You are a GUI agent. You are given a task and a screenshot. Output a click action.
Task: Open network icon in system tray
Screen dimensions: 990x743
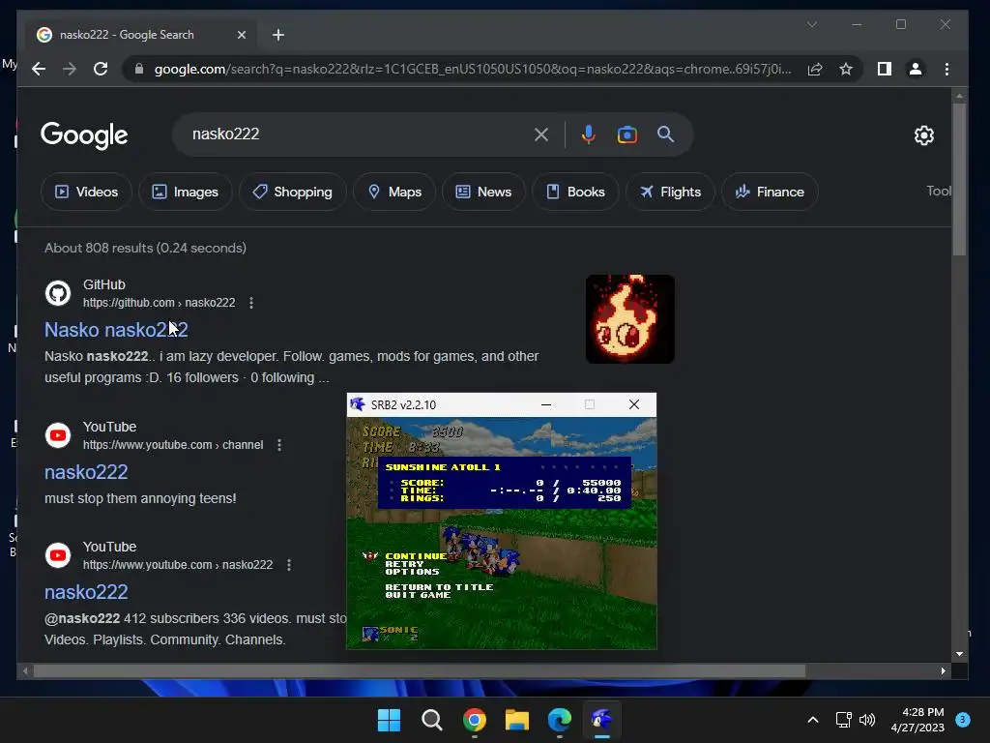tap(843, 720)
